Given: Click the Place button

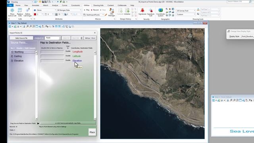Looking at the screenshot, I should click(92, 132).
